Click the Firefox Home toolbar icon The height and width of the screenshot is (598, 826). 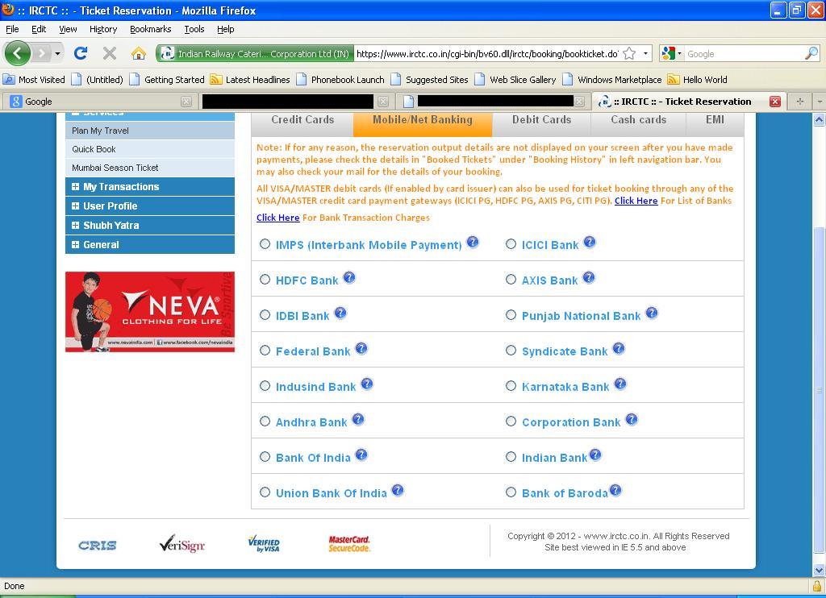pyautogui.click(x=136, y=53)
